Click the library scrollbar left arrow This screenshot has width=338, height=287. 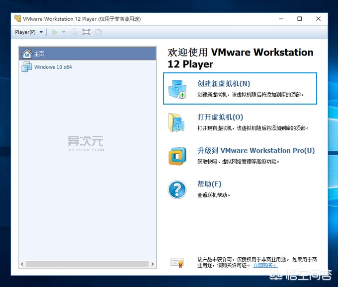[x=22, y=264]
